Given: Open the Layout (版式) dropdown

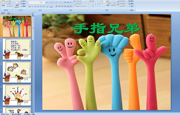Looking at the screenshot, I should coord(24,1).
